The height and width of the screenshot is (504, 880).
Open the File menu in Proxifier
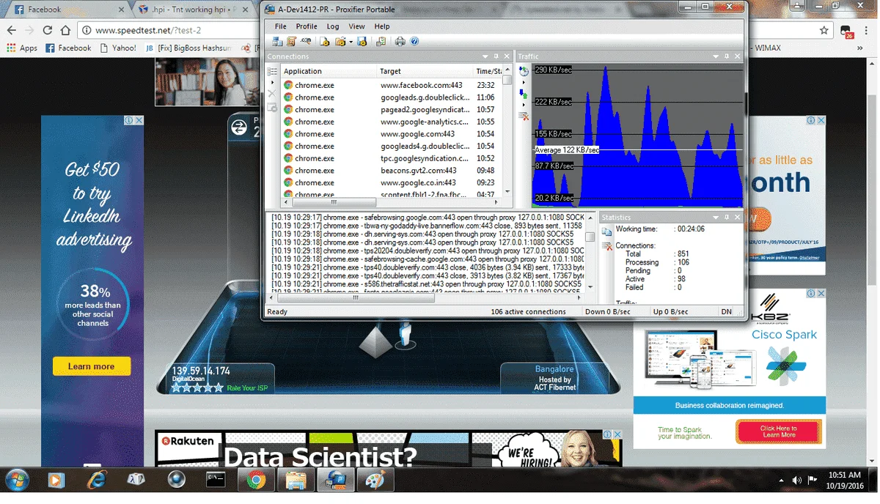point(280,26)
